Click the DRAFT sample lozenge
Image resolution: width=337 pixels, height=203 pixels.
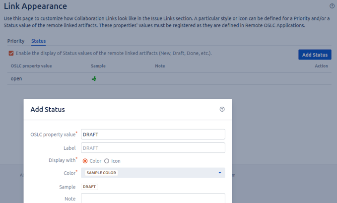coord(89,187)
